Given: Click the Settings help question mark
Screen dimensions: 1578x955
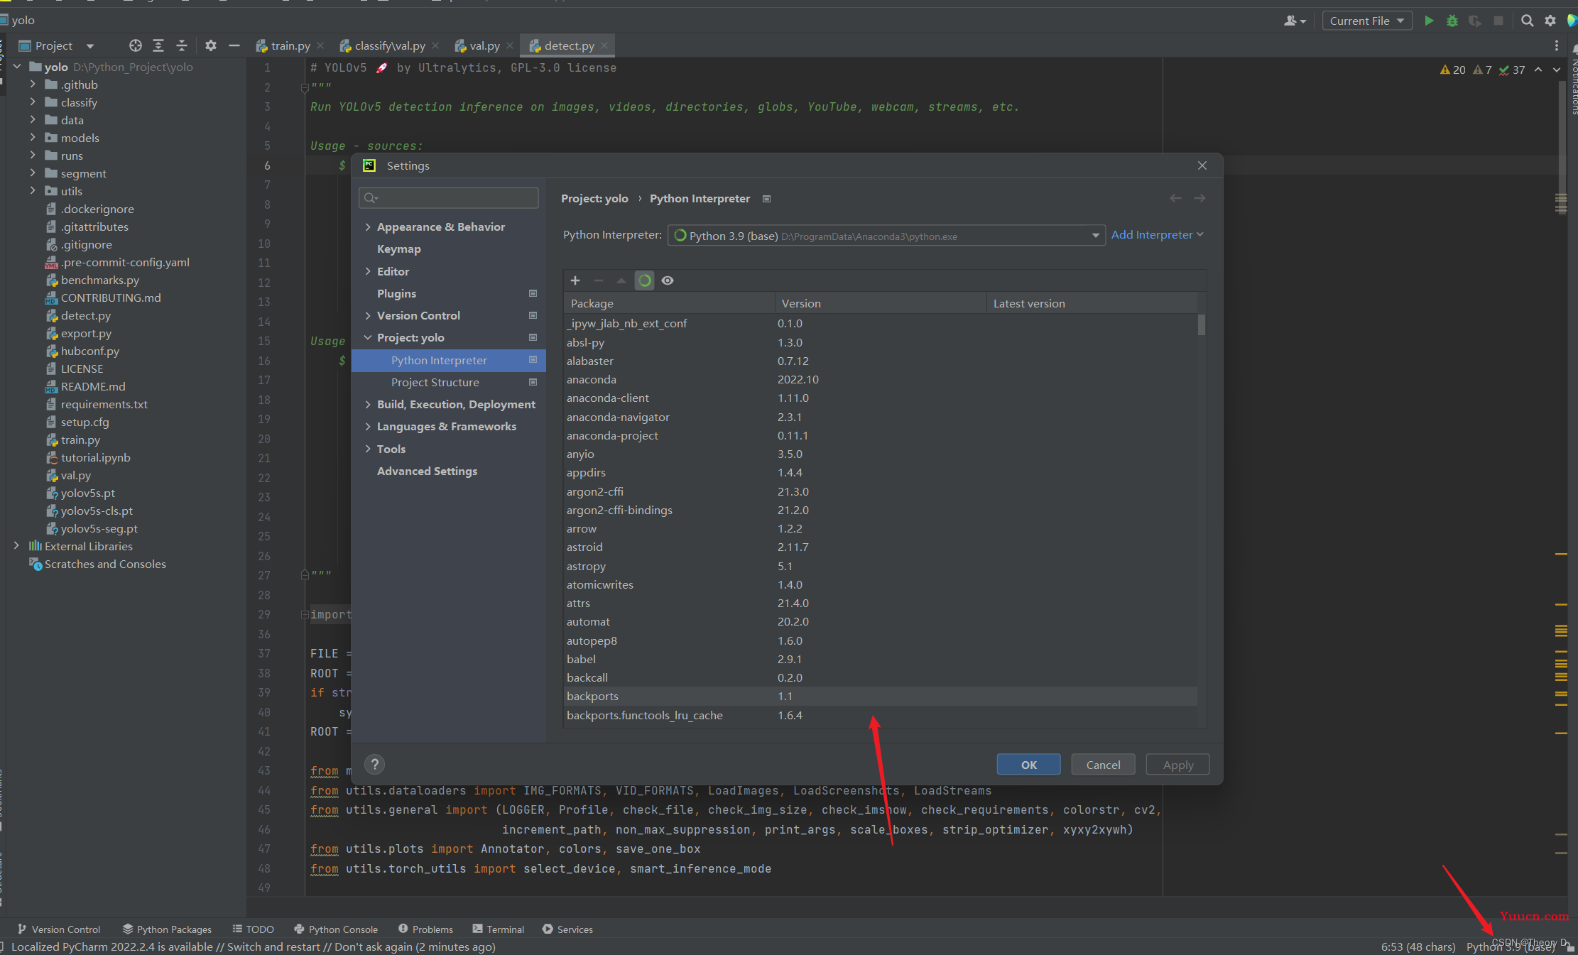Looking at the screenshot, I should point(374,764).
